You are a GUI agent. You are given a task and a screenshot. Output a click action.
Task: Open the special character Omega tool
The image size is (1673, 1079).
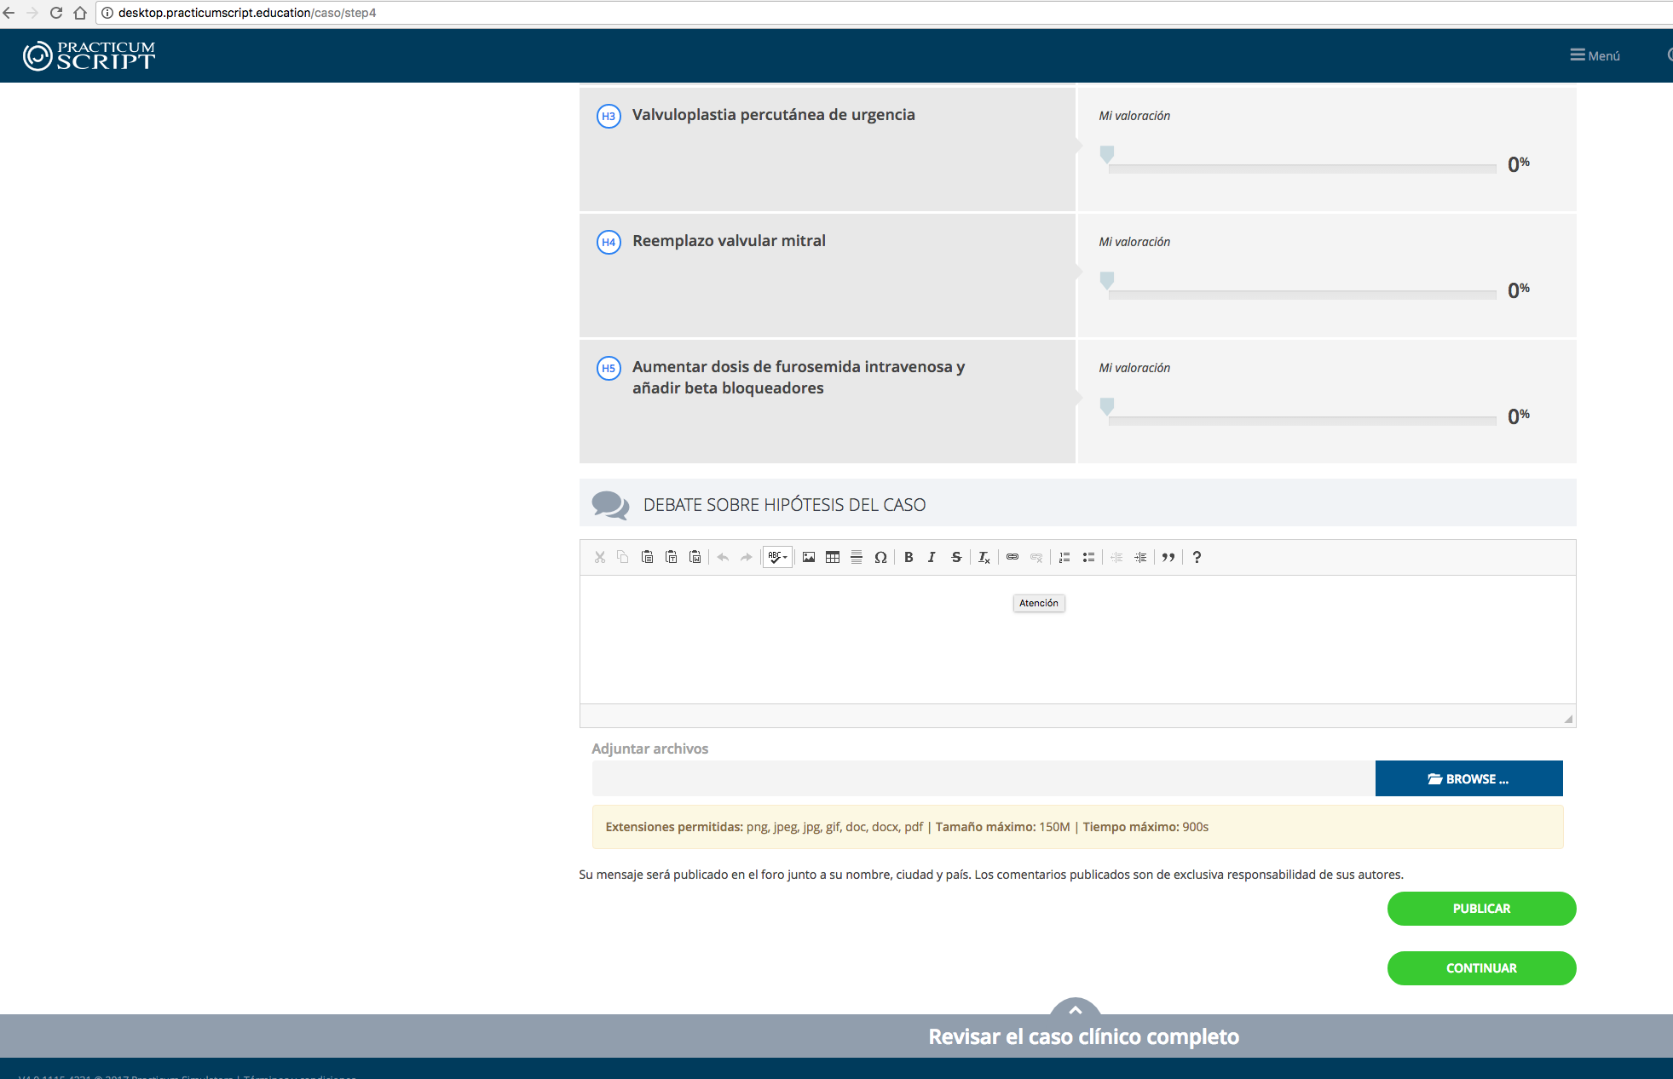coord(880,557)
